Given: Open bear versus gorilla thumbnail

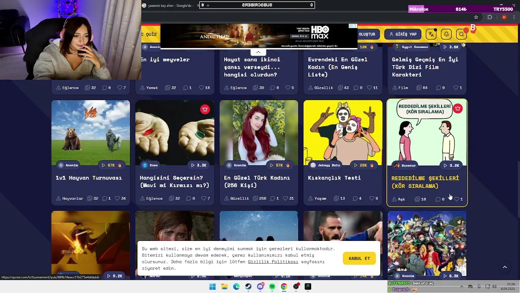Looking at the screenshot, I should [91, 133].
